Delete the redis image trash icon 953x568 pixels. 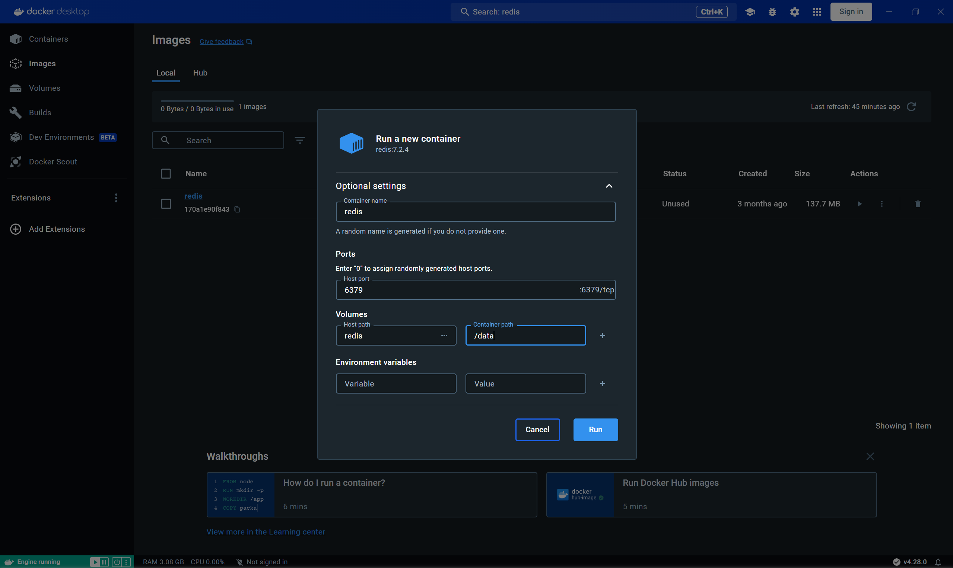(x=918, y=204)
